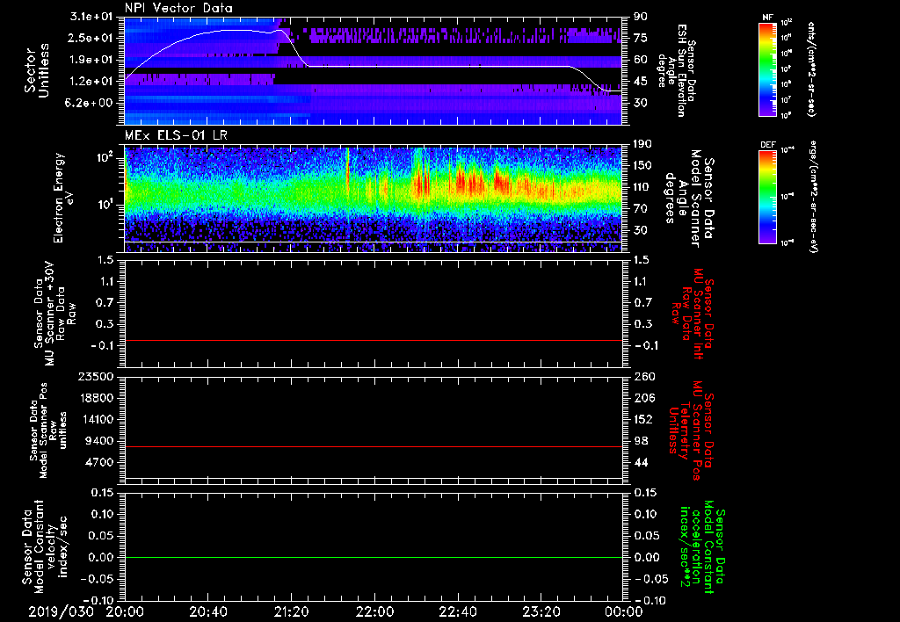The height and width of the screenshot is (622, 900).
Task: Click the 20:00 time axis label
Action: 125,611
